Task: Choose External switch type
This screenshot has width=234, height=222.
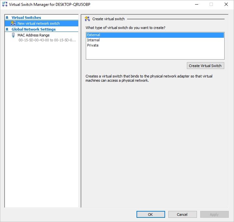Action: click(94, 35)
